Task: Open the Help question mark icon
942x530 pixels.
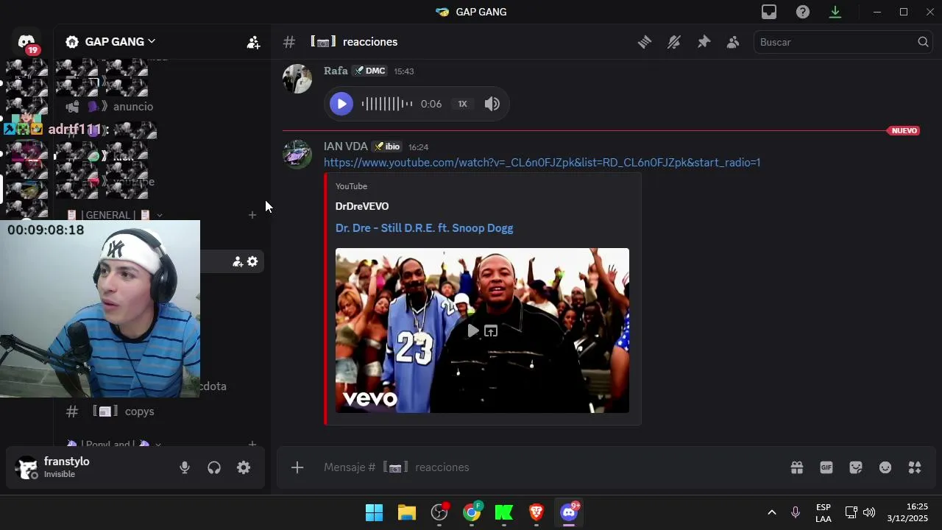Action: pyautogui.click(x=803, y=12)
